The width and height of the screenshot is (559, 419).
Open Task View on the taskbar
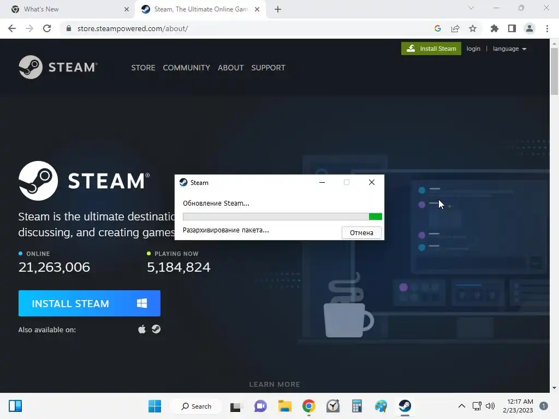pos(235,406)
